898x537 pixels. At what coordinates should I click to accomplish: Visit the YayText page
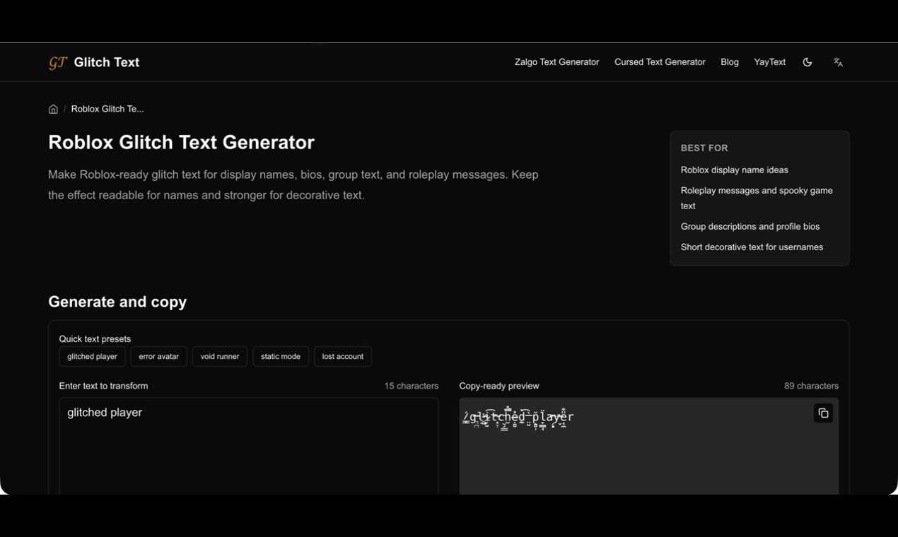click(769, 62)
